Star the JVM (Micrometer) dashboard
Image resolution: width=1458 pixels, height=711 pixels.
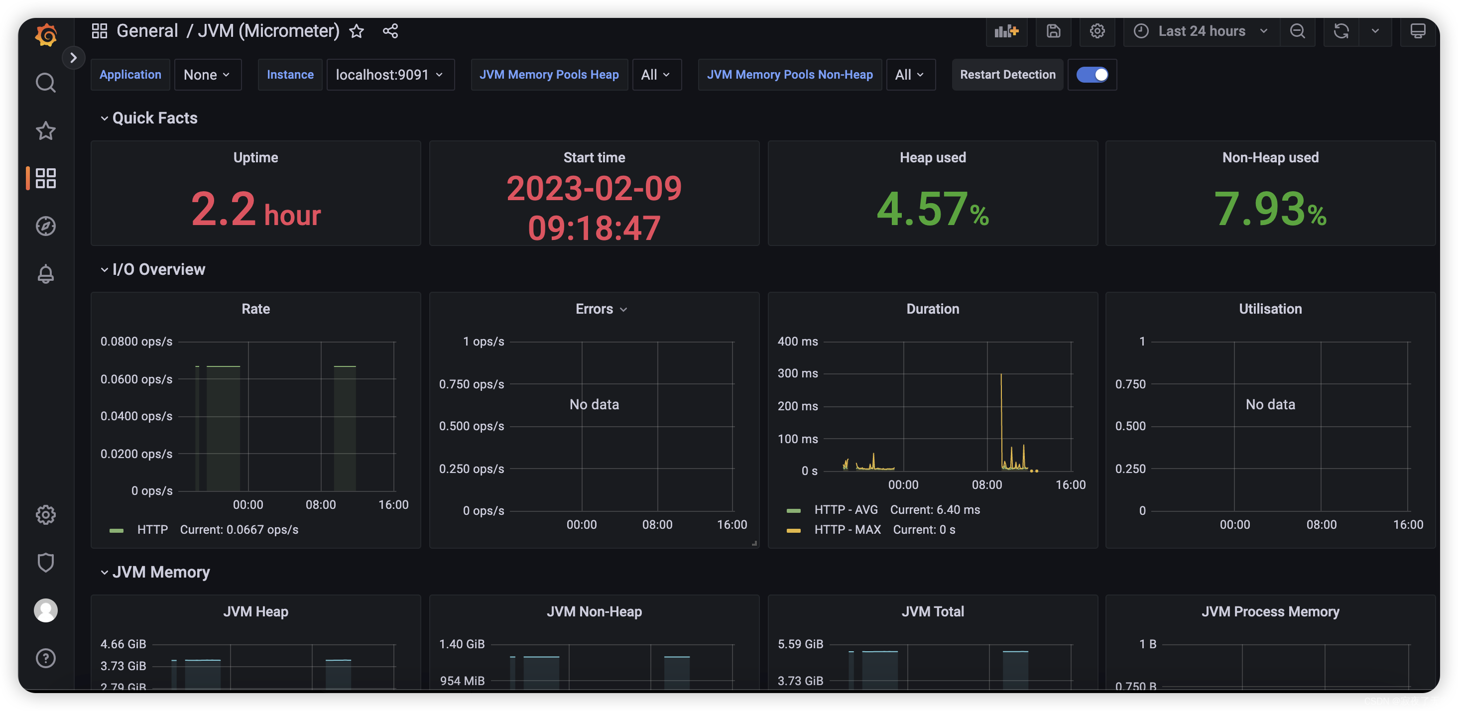pos(357,31)
